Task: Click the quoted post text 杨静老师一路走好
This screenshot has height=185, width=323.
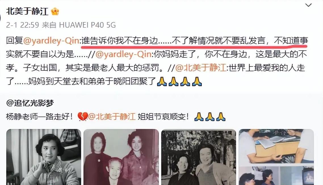Action: (x=39, y=117)
